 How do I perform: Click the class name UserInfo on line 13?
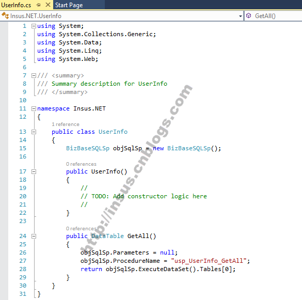(113, 132)
